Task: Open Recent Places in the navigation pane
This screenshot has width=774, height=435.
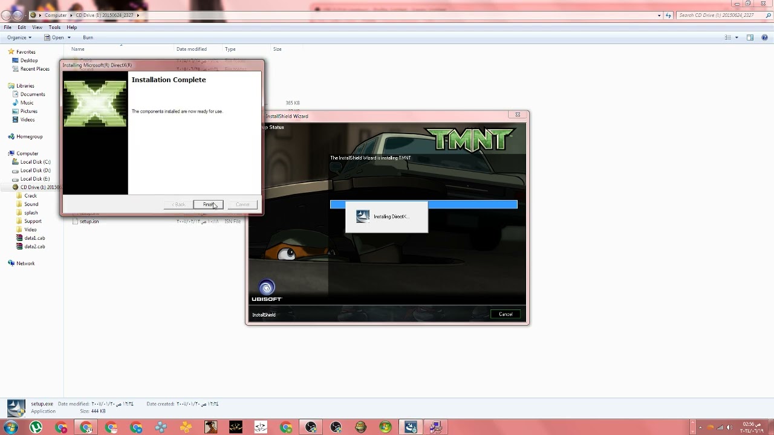Action: pyautogui.click(x=34, y=69)
